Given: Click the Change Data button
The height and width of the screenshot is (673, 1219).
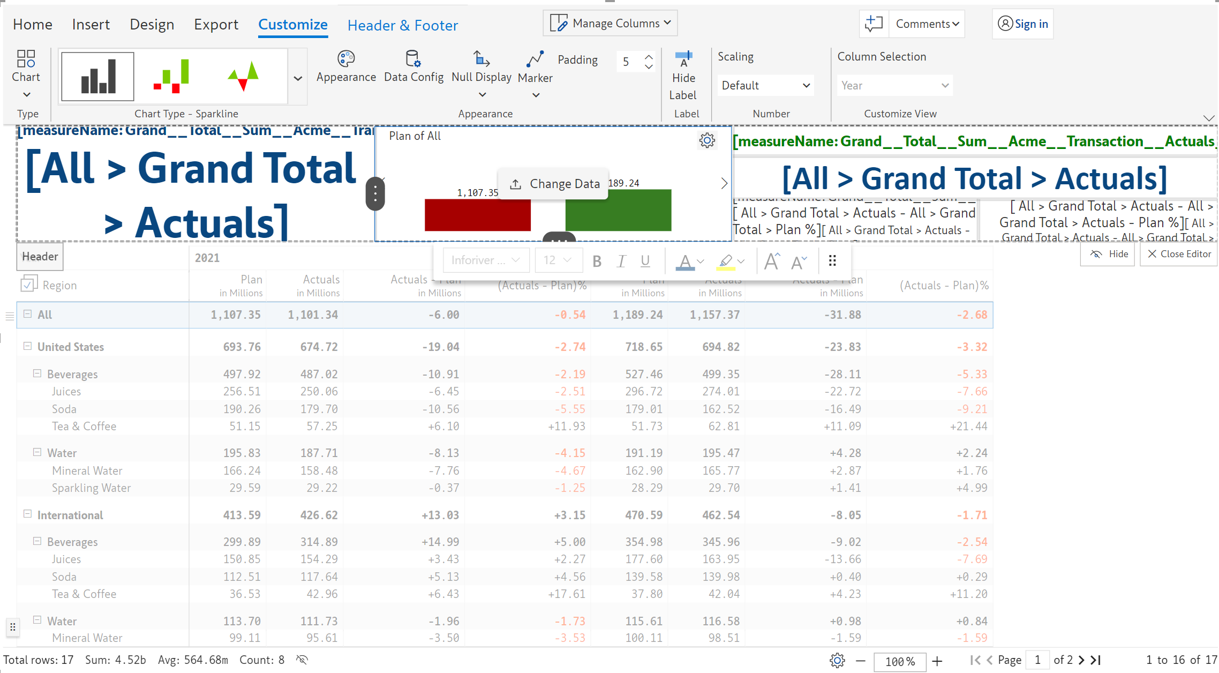Looking at the screenshot, I should 554,184.
